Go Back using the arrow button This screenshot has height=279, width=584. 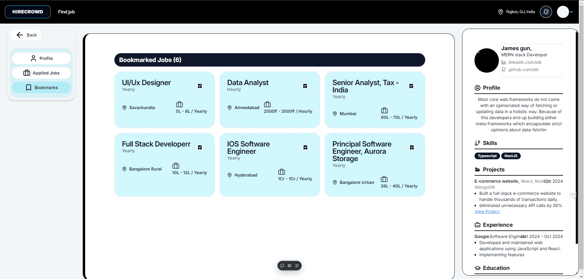tap(26, 35)
